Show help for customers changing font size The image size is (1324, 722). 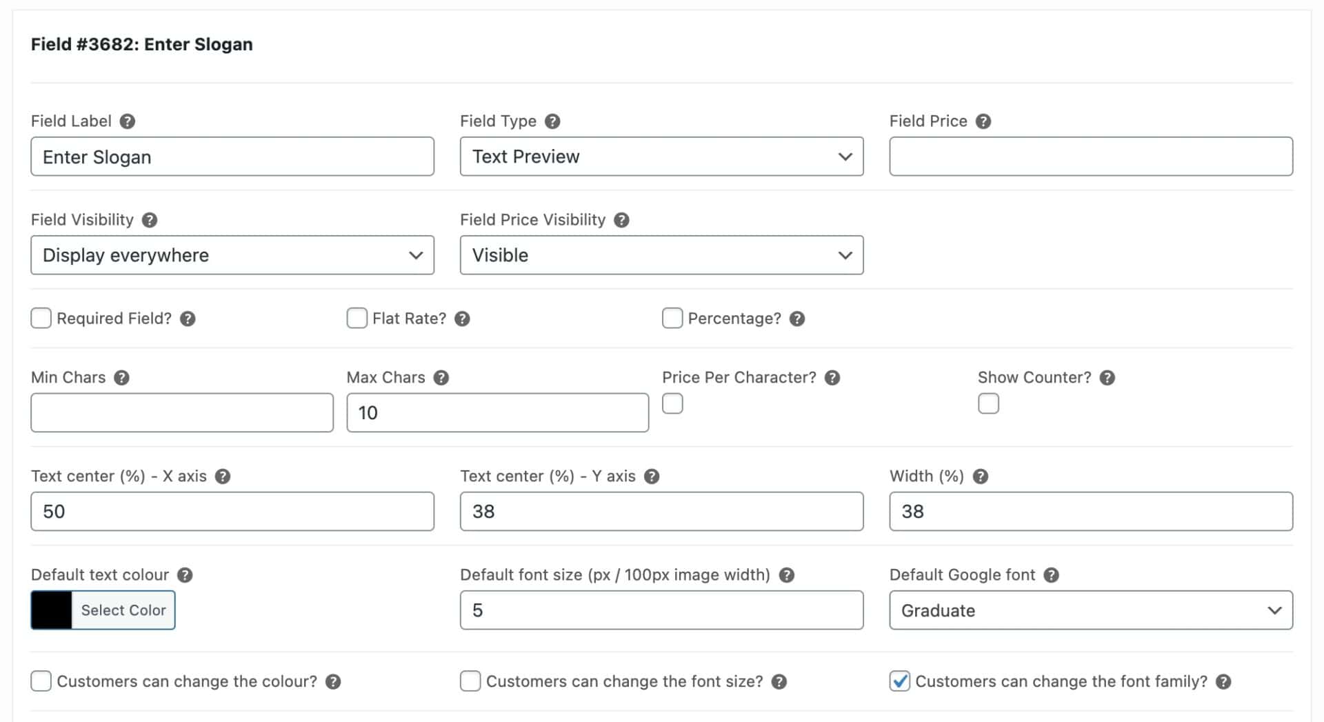779,682
